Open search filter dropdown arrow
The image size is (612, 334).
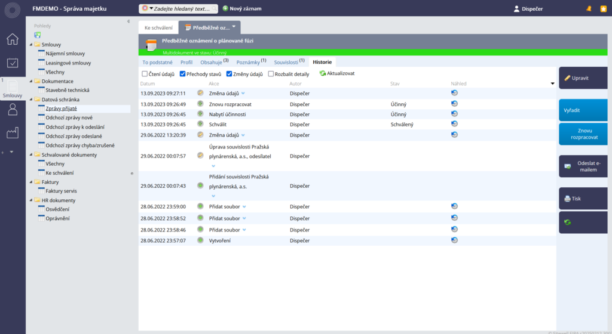click(151, 8)
